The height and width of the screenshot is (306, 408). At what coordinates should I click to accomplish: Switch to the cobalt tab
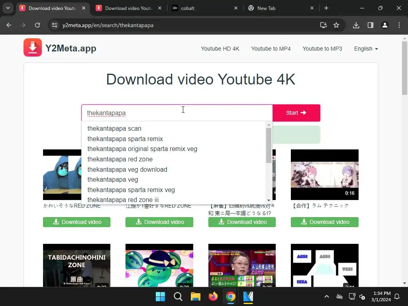pyautogui.click(x=204, y=8)
